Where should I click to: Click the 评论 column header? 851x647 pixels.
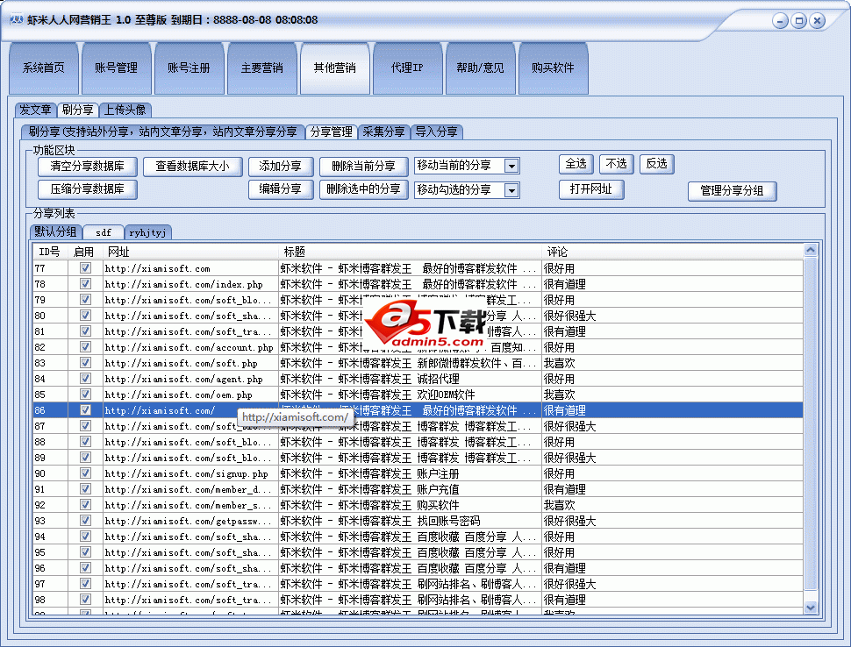[672, 252]
